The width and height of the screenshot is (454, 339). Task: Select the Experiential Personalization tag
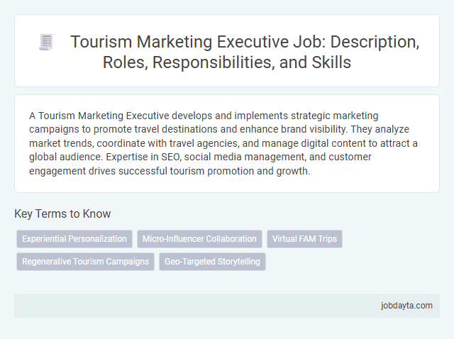point(74,239)
